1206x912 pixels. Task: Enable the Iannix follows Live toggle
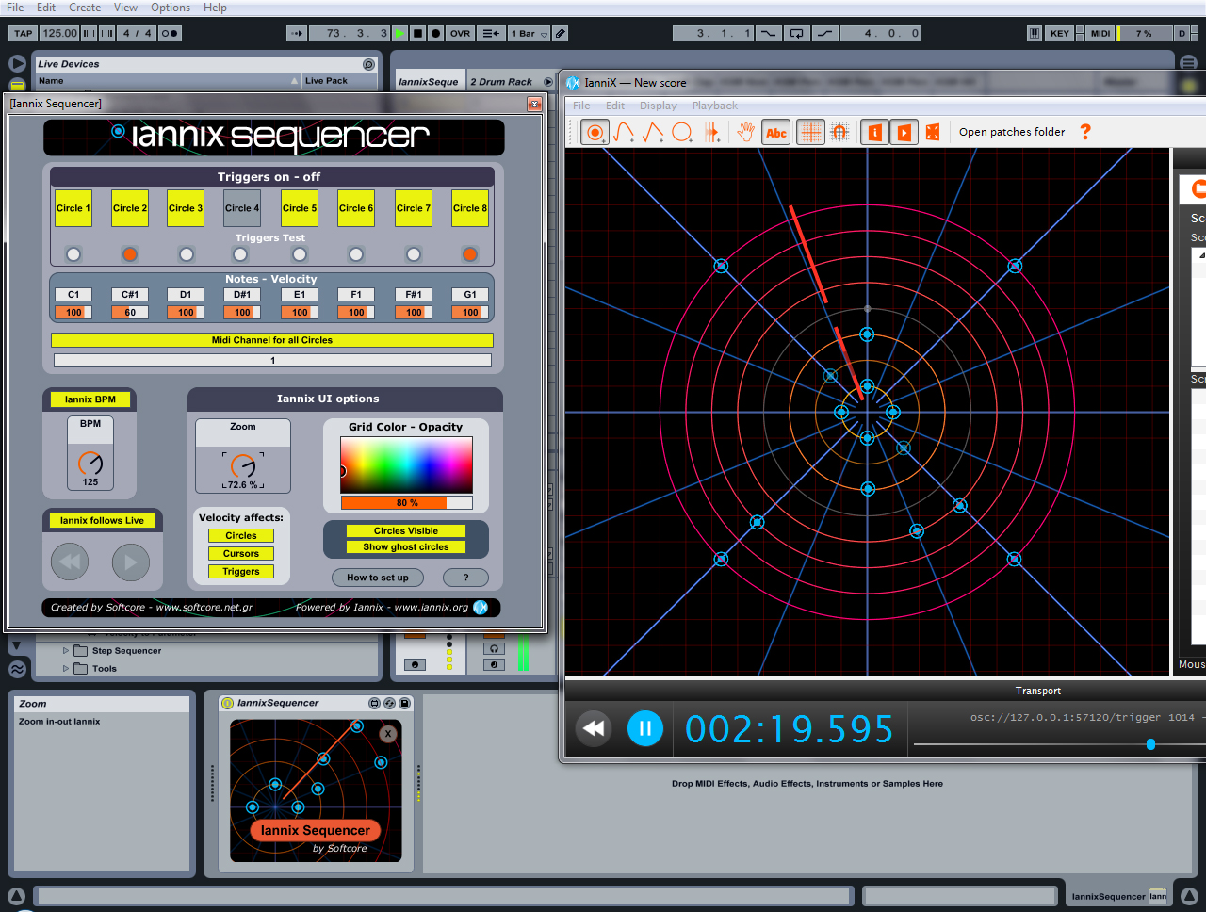point(102,520)
